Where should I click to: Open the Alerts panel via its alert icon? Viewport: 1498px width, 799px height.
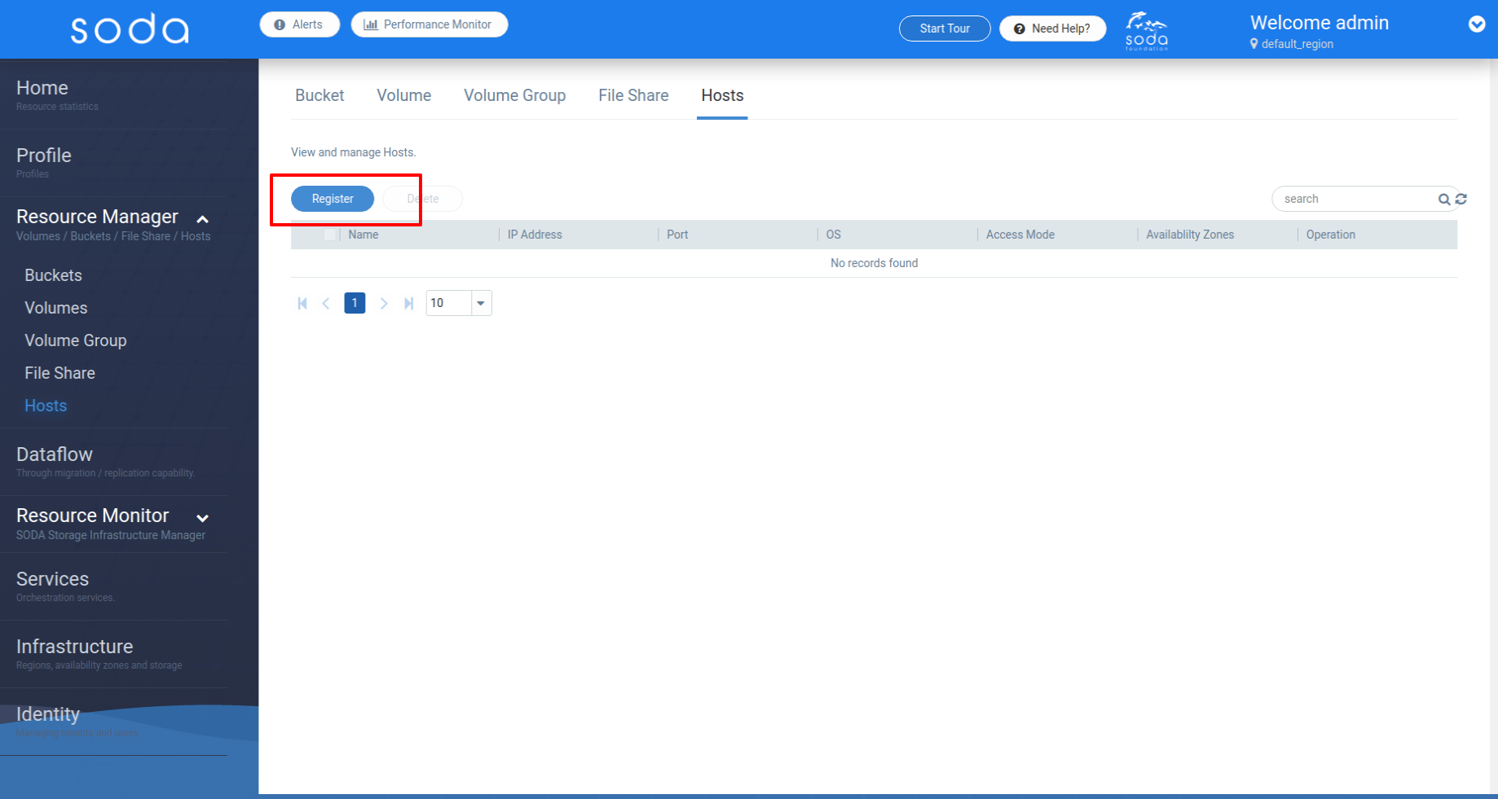[x=278, y=24]
